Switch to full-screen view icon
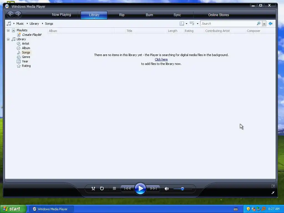Screen dimensions: 284x213 click(273, 186)
